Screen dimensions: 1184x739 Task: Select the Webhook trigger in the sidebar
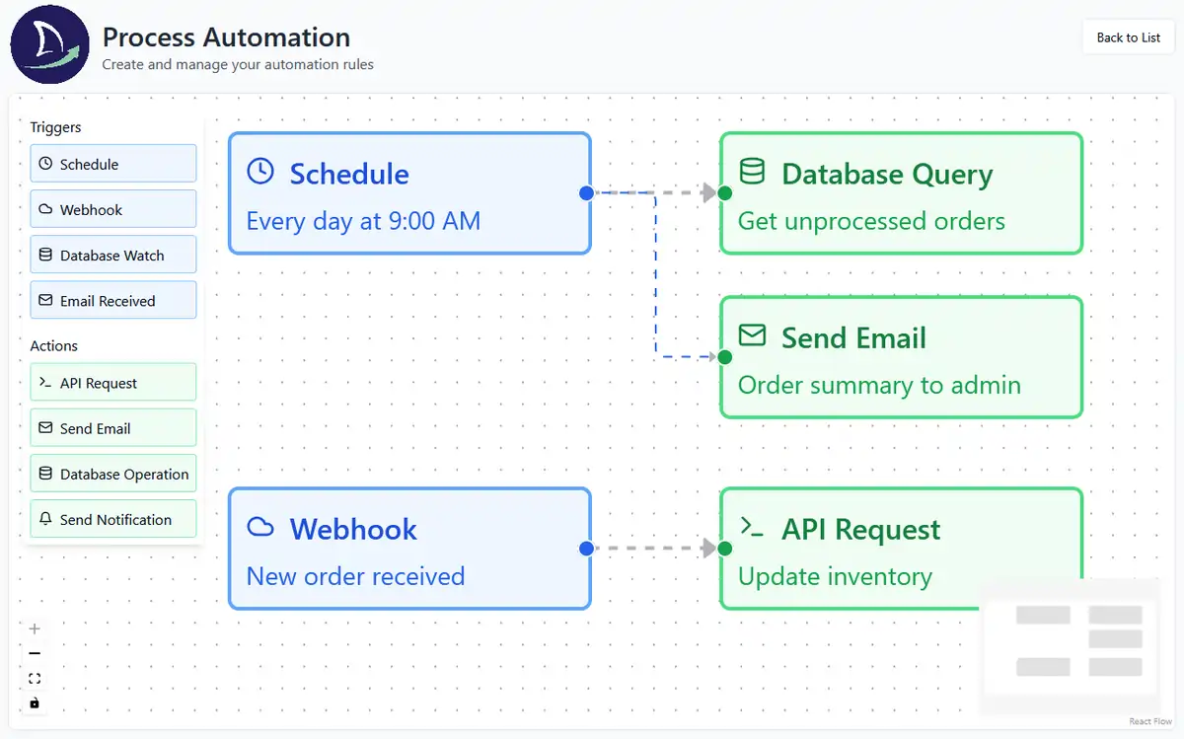tap(113, 209)
